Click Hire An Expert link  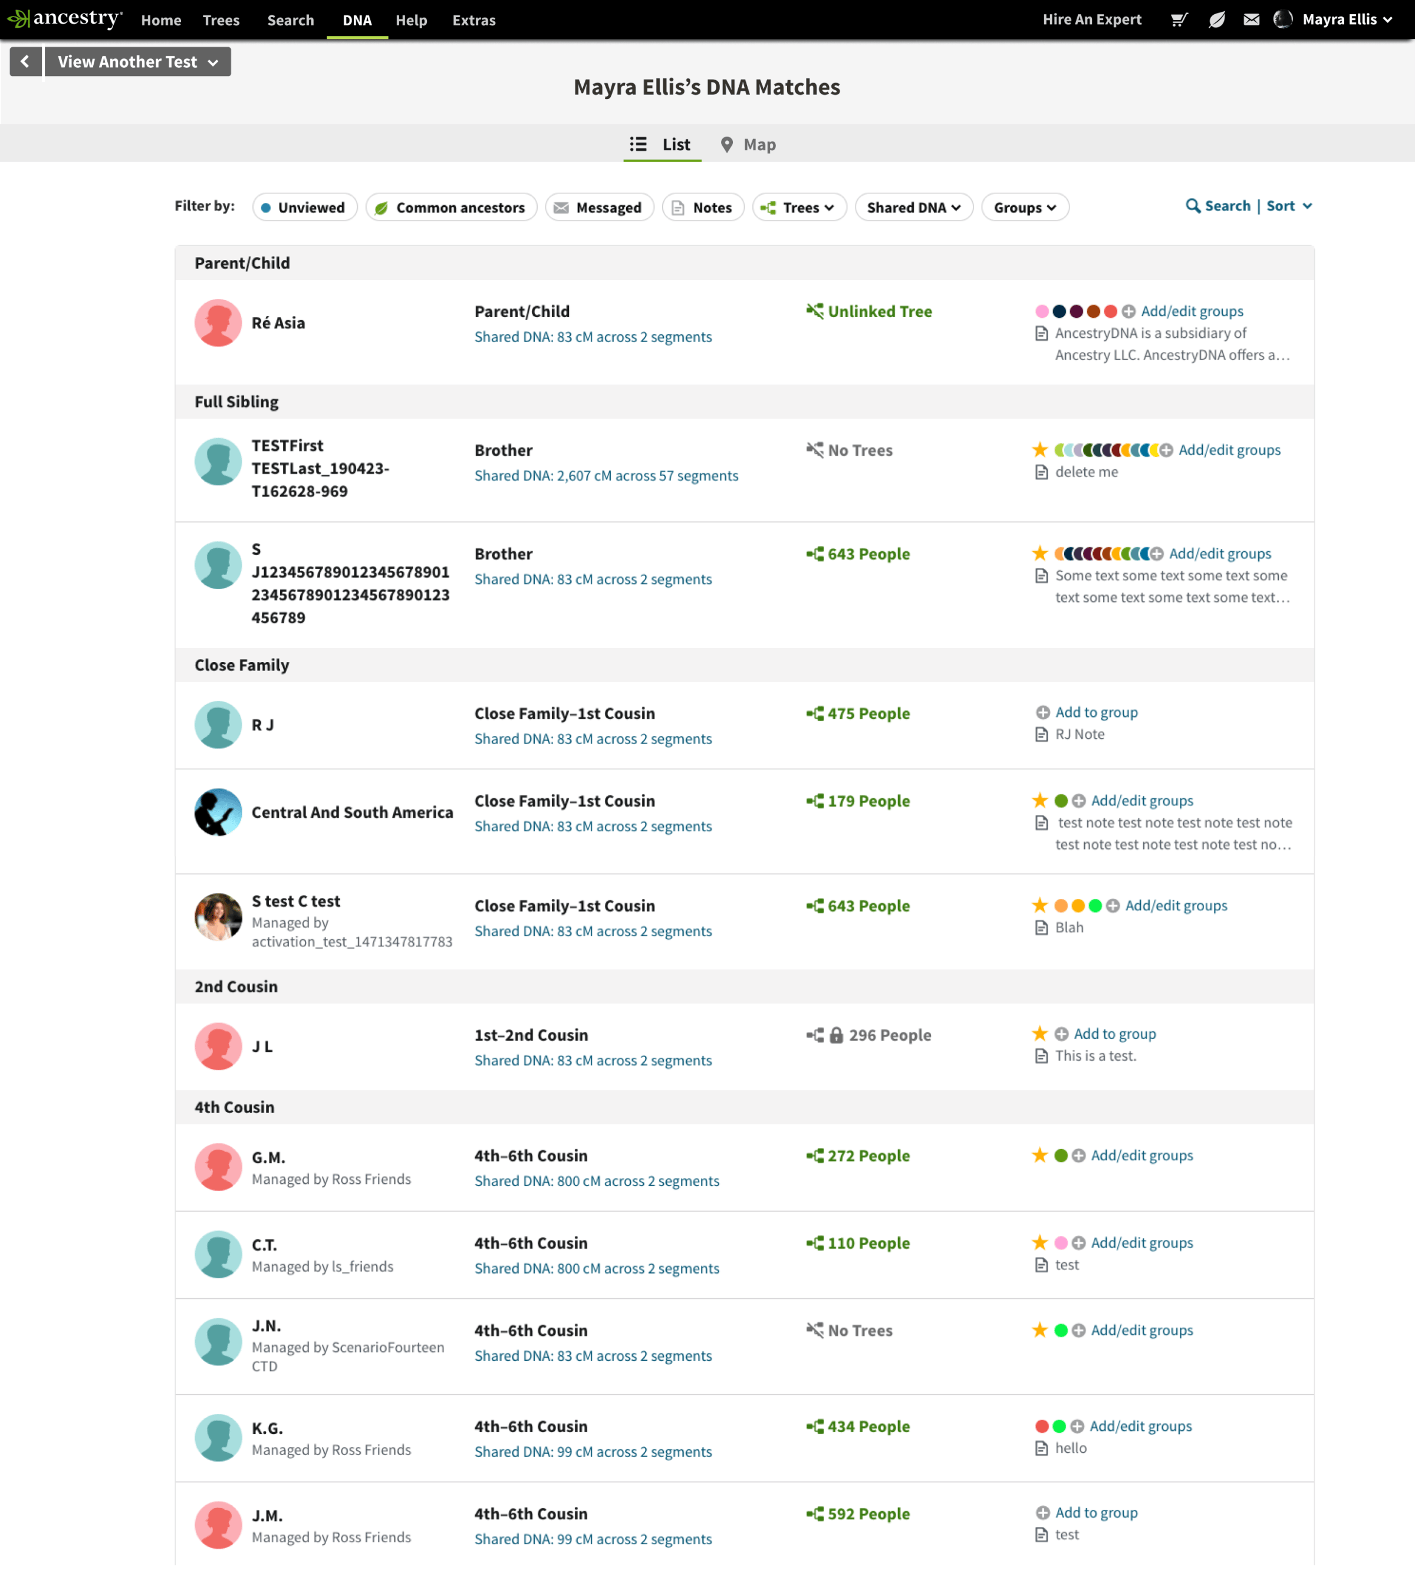pyautogui.click(x=1091, y=19)
